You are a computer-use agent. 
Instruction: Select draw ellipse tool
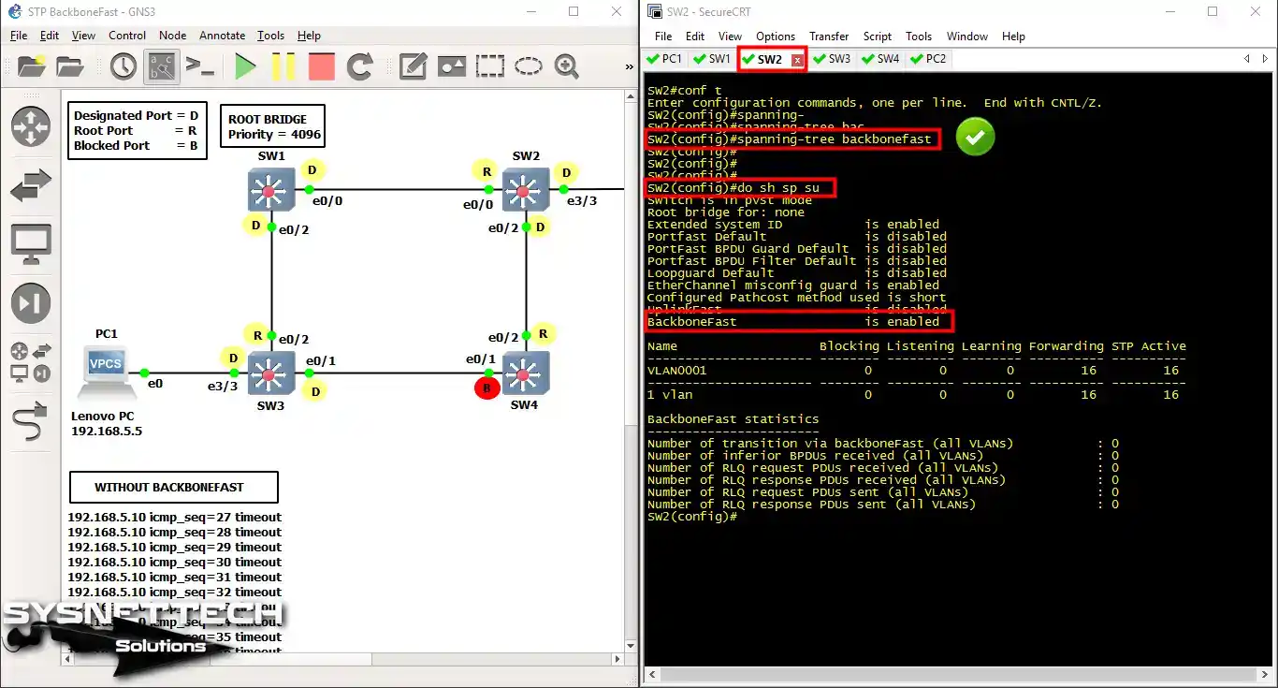[528, 66]
